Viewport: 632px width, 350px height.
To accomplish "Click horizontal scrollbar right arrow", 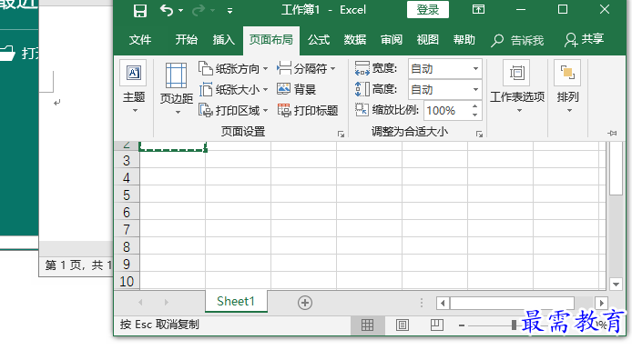I will (601, 303).
